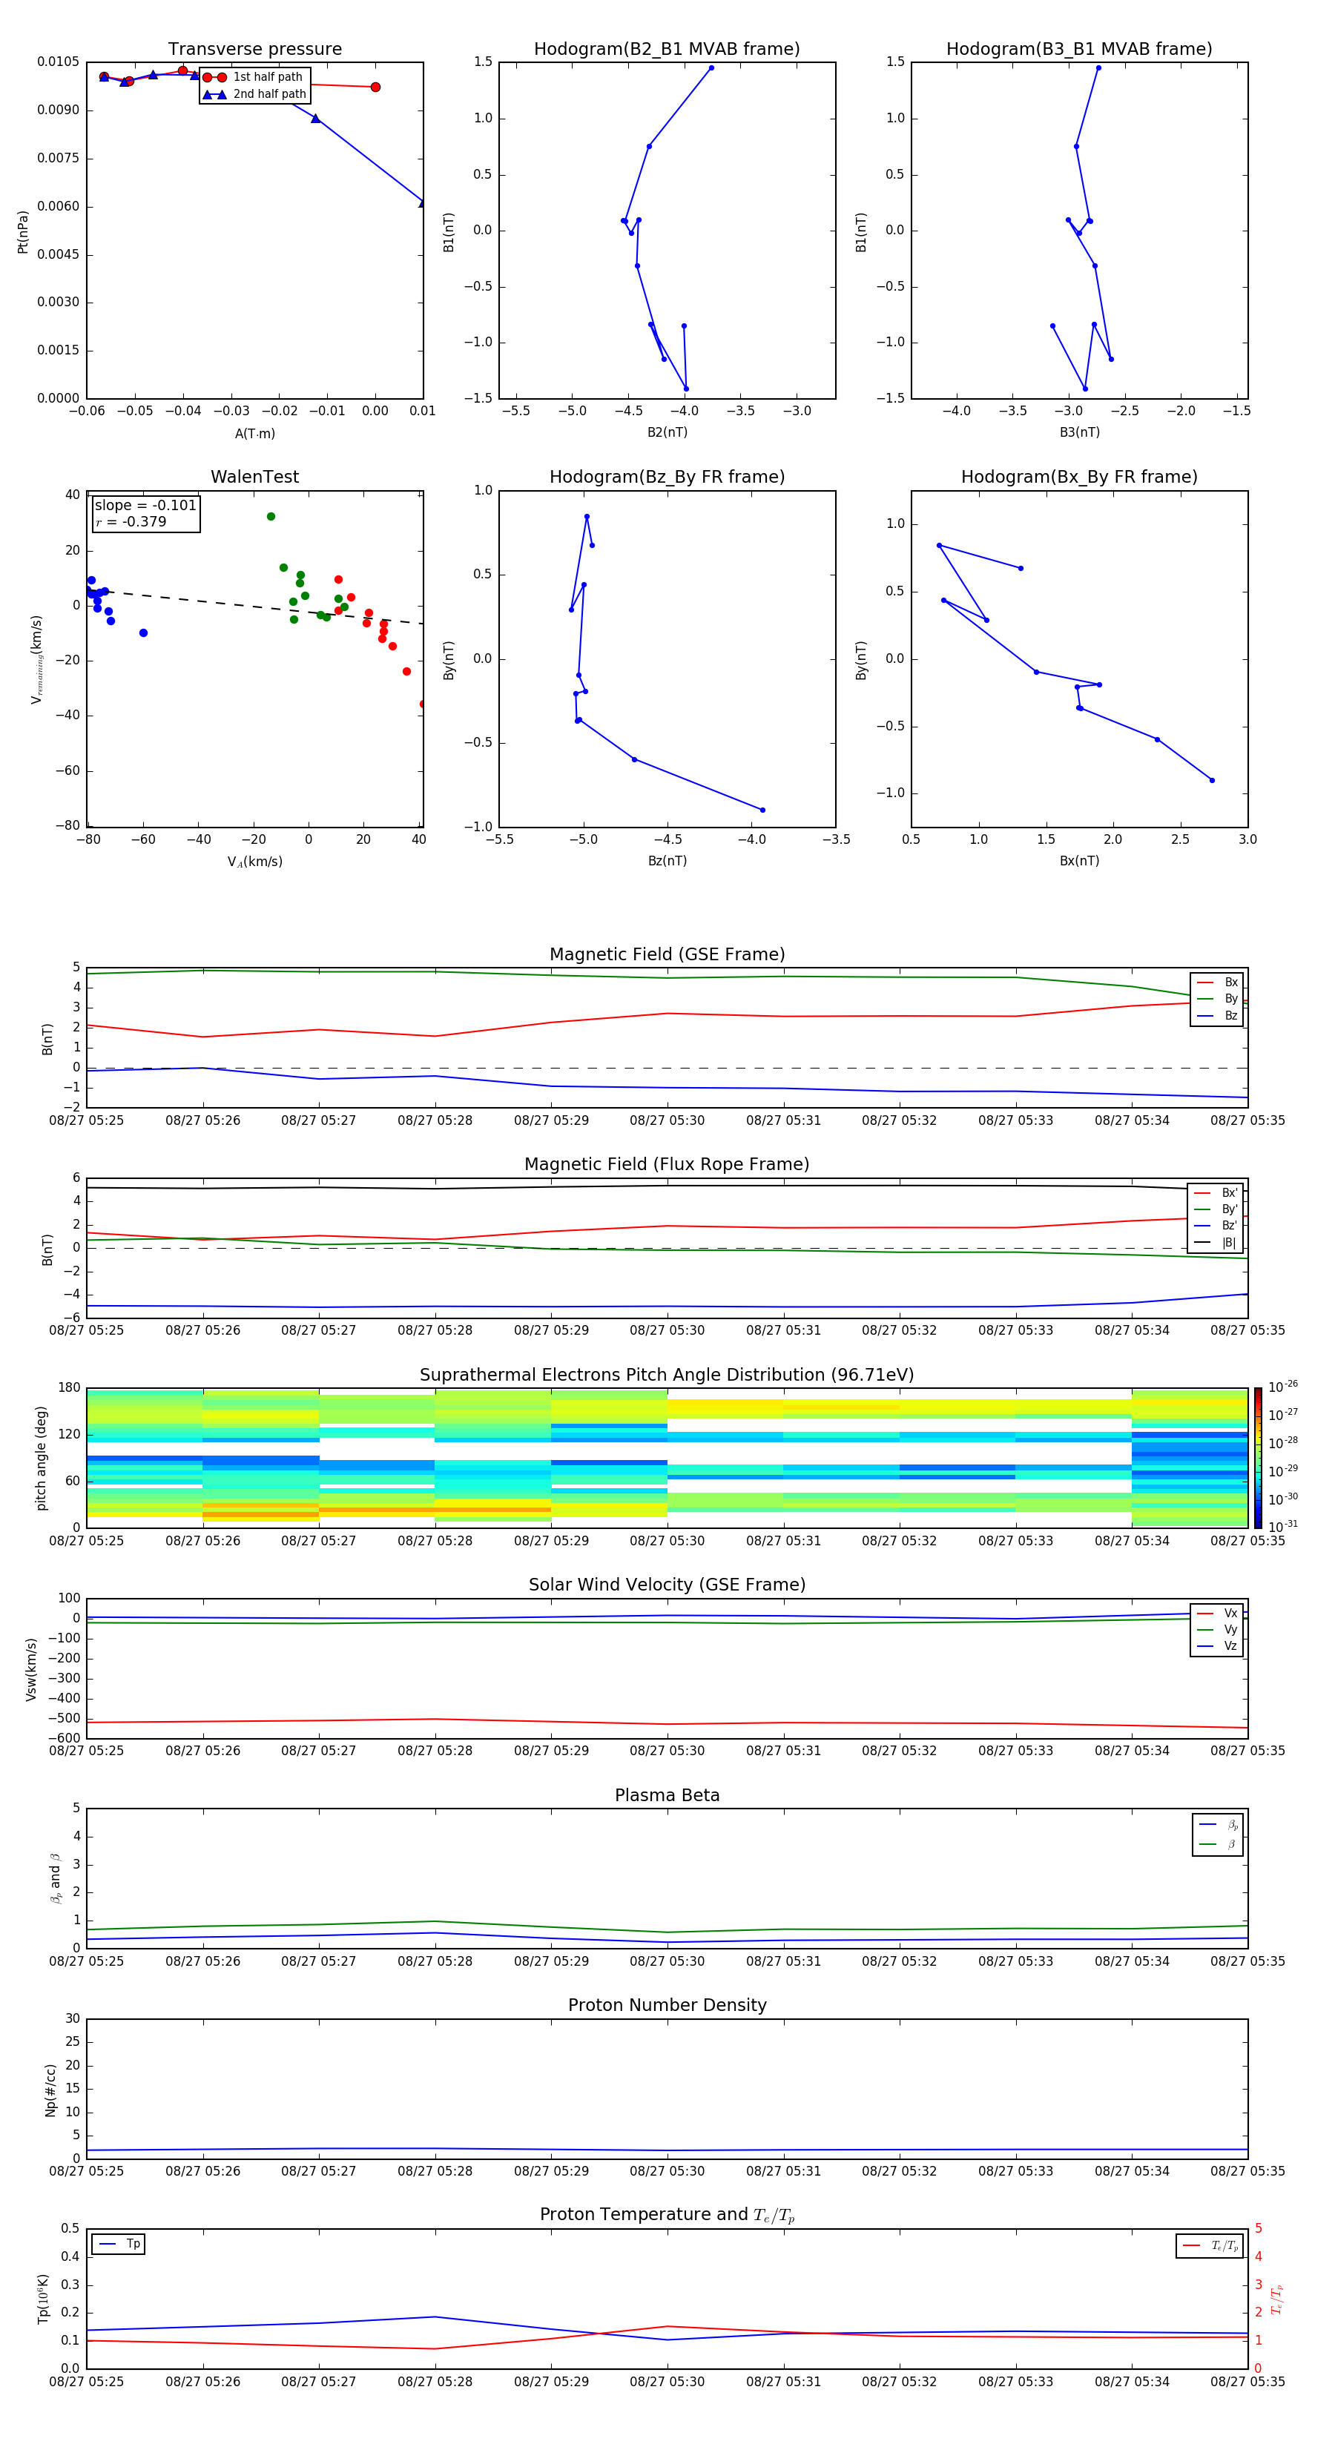
Task: Click the 'Pt(nPa)' axis label
Action: 23,232
